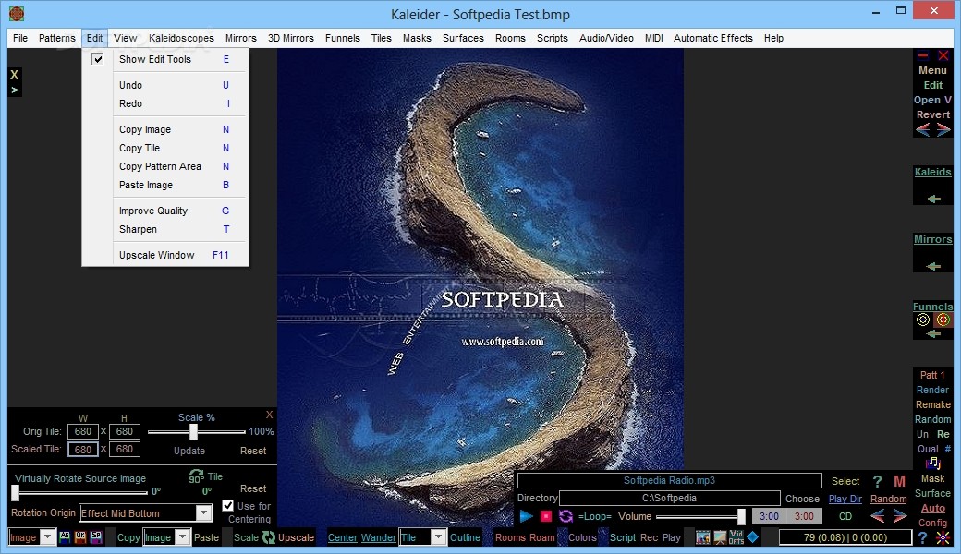
Task: Click the red concentric circles Funnels icon
Action: pyautogui.click(x=943, y=319)
